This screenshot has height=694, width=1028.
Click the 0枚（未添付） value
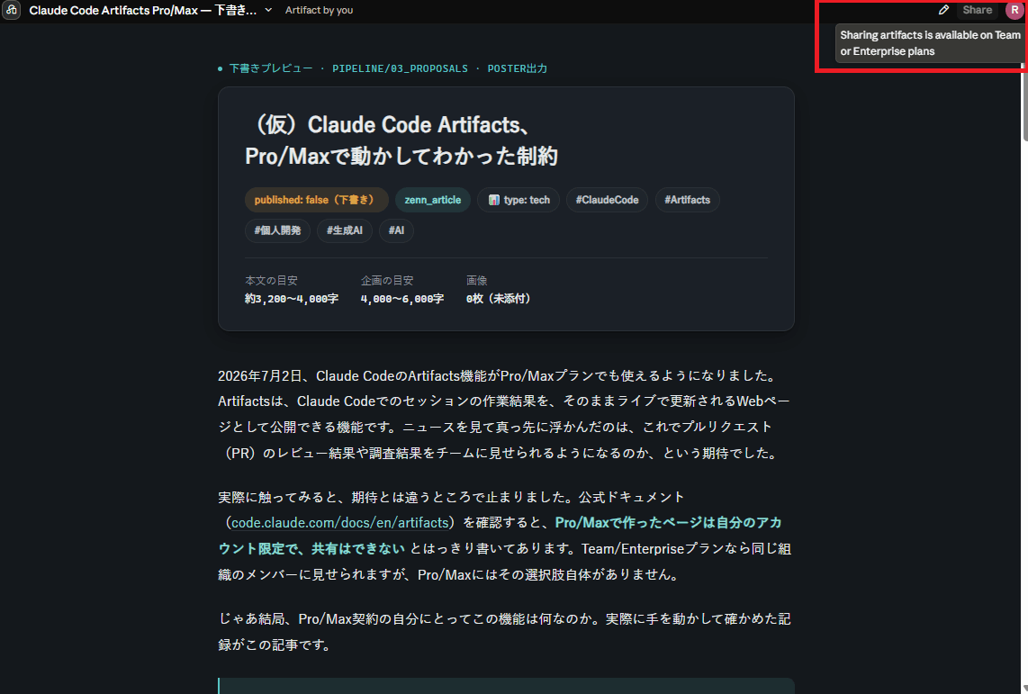(499, 299)
